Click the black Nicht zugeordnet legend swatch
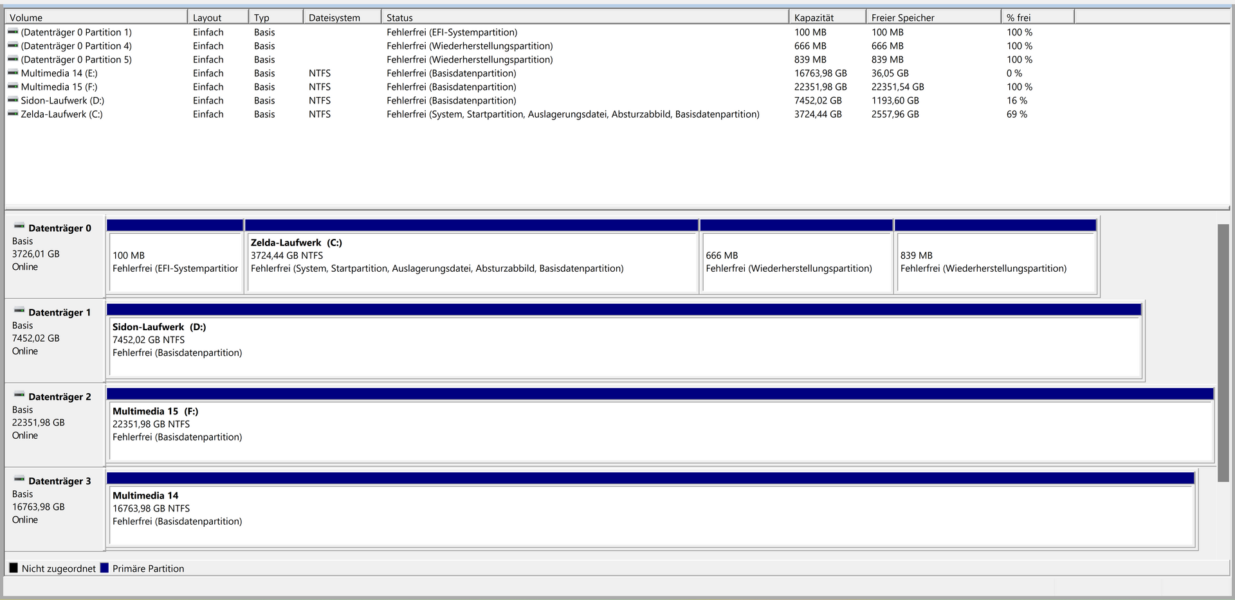1235x600 pixels. pos(14,568)
